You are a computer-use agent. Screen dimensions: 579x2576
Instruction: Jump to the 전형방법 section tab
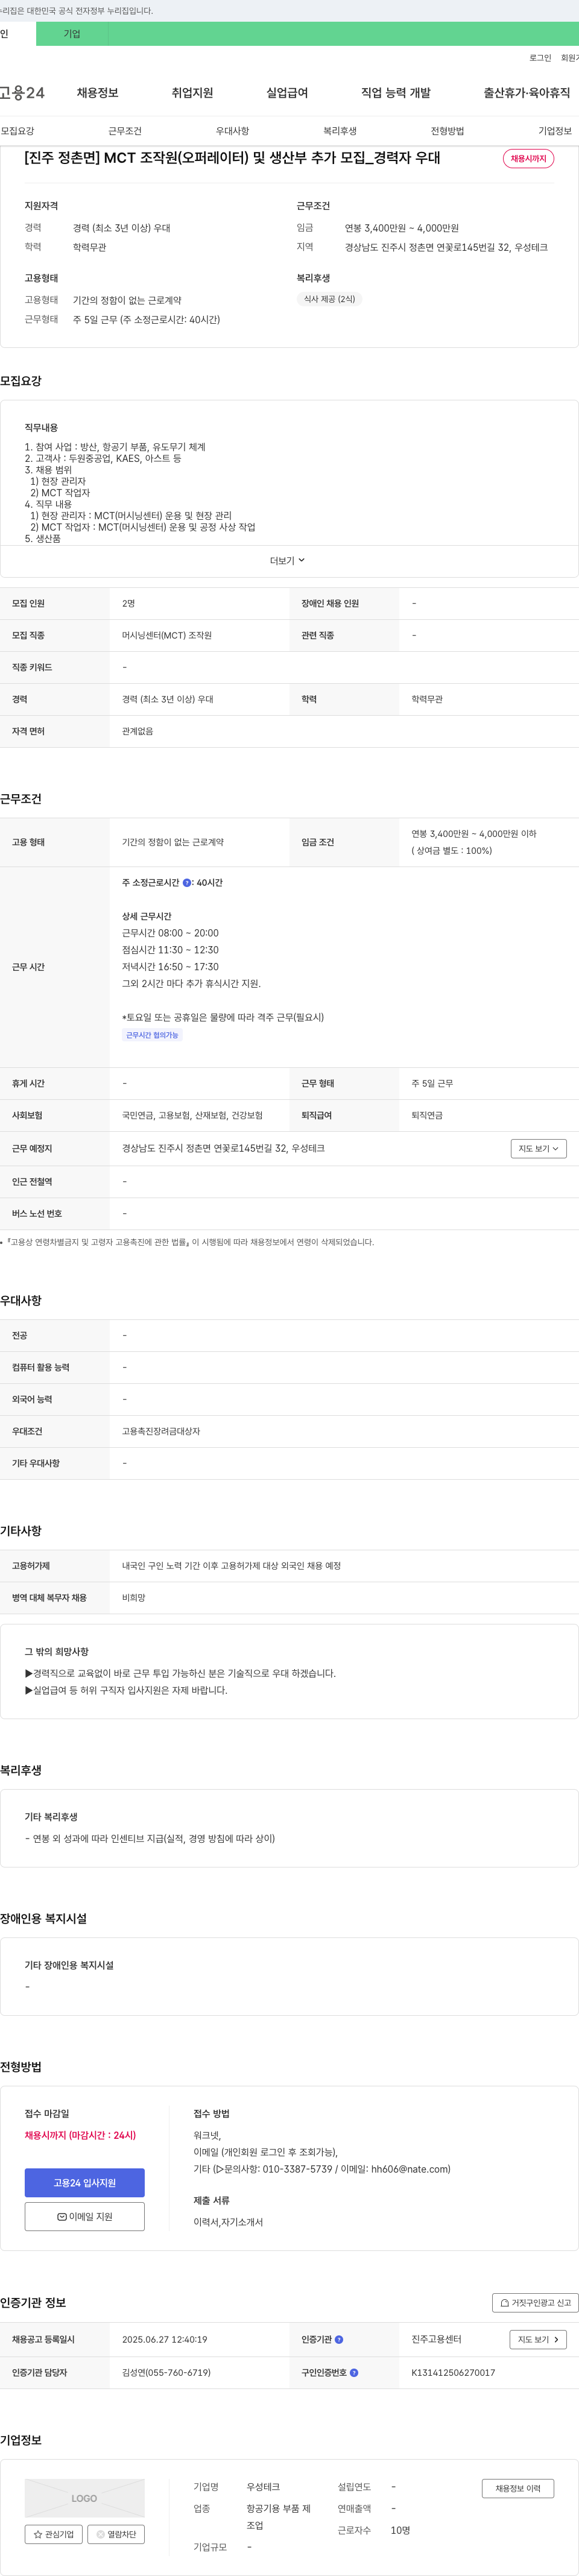click(x=447, y=131)
